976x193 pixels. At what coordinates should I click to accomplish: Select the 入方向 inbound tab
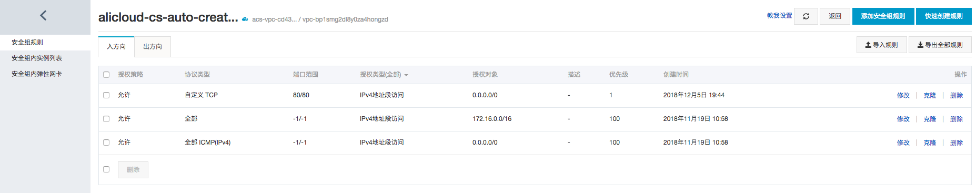116,46
